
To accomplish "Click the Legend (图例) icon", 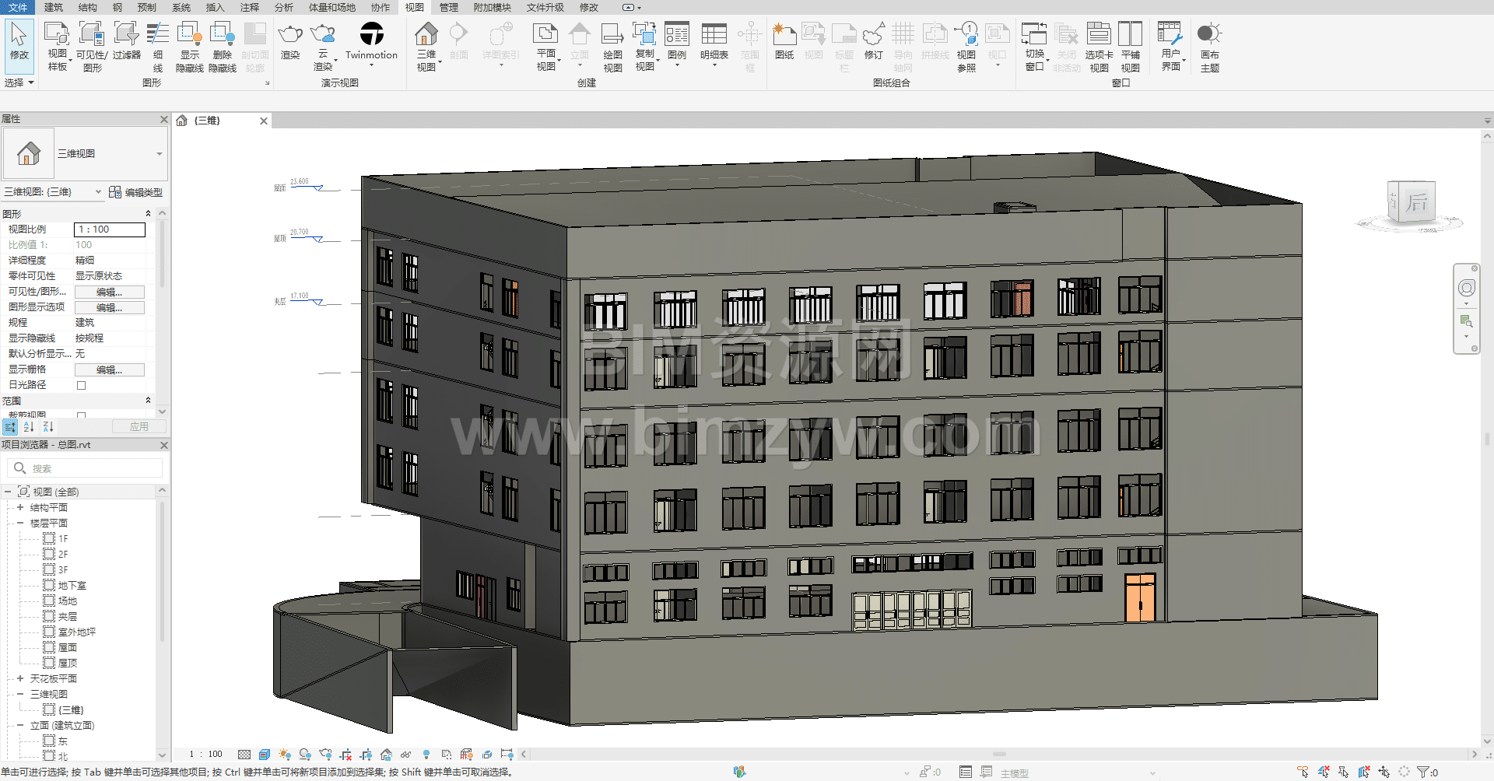I will [x=677, y=34].
